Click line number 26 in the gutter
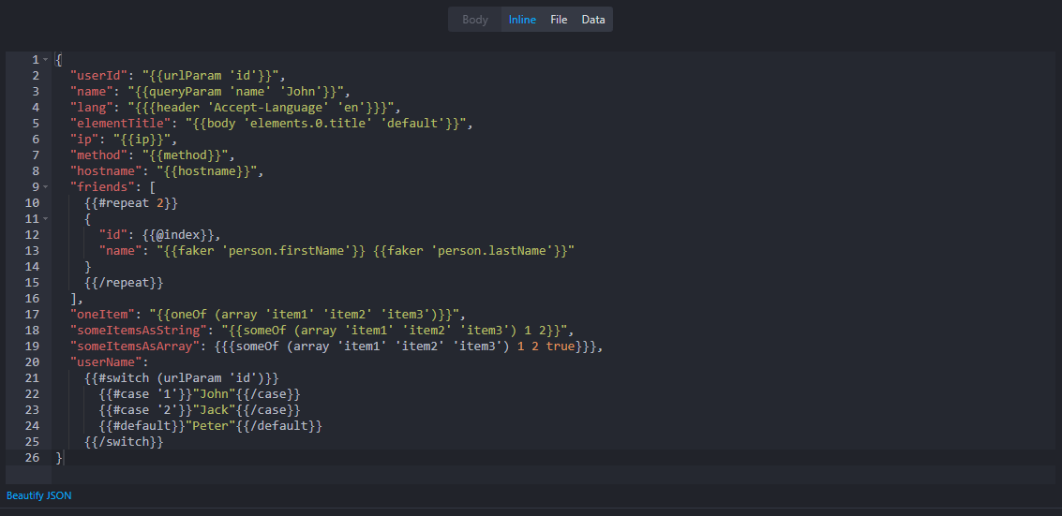 tap(32, 457)
